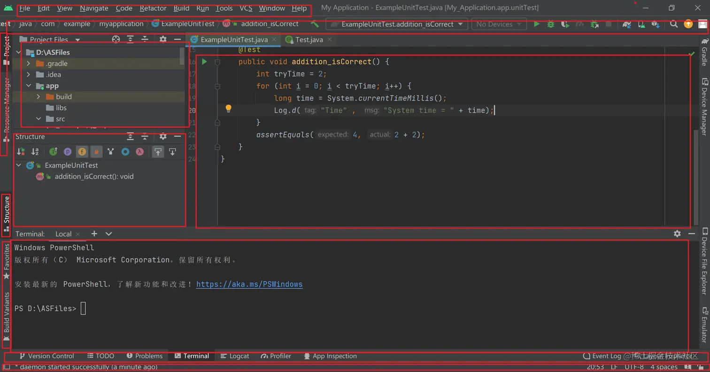Toggle Show Fields (orange f) in Structure

tap(82, 151)
